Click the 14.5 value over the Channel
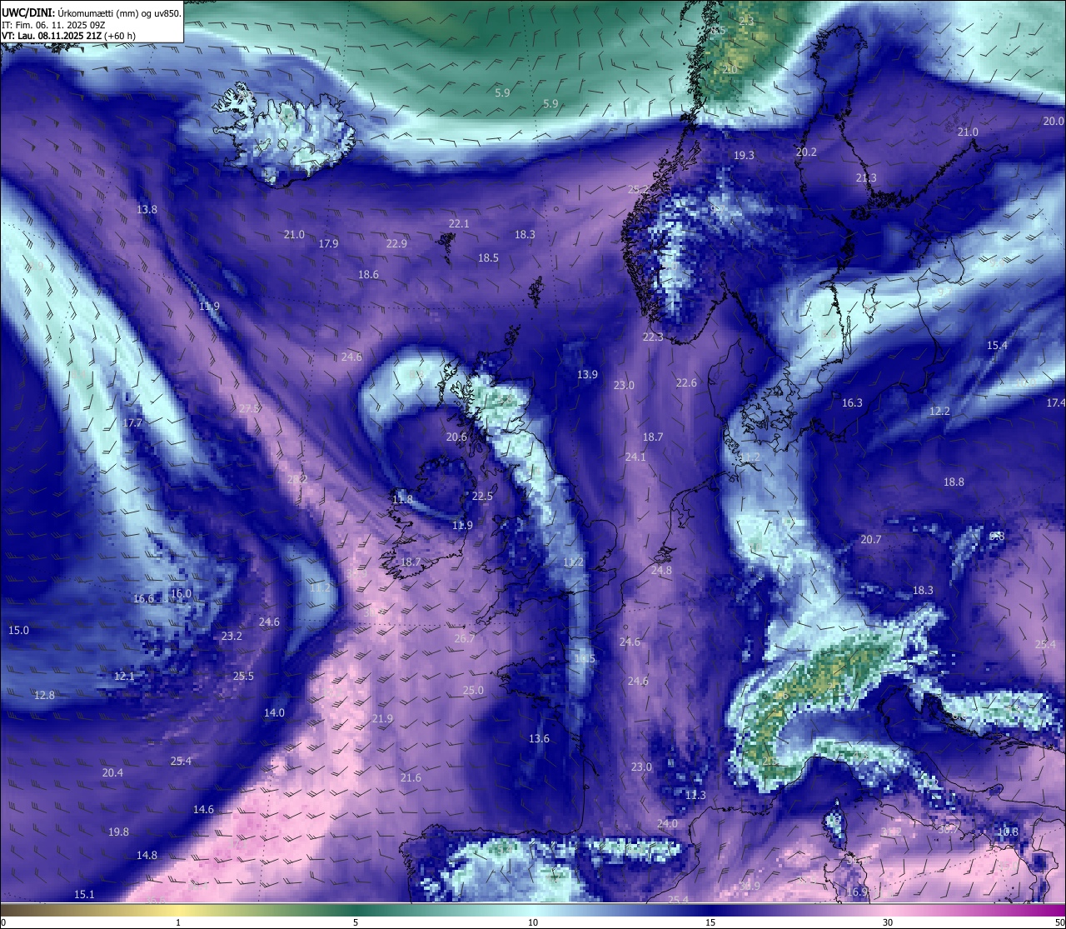This screenshot has height=929, width=1066. click(585, 659)
